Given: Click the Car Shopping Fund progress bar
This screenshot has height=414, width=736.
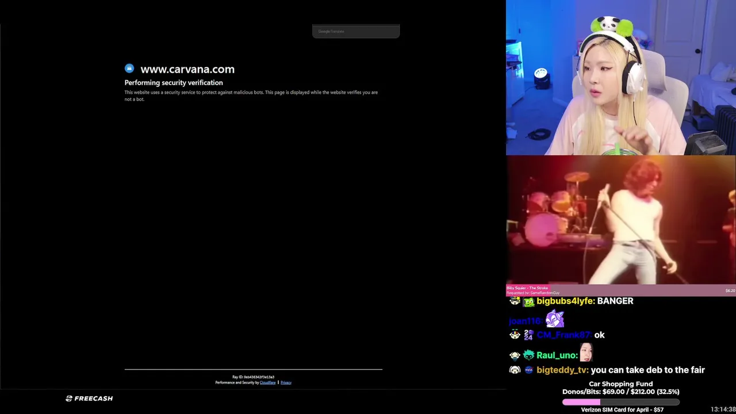Looking at the screenshot, I should (621, 402).
